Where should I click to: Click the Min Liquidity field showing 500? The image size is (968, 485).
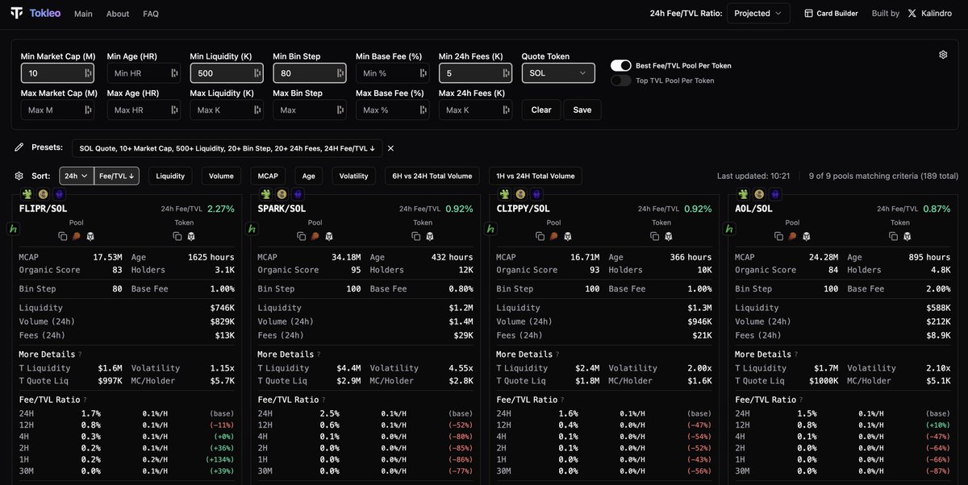(227, 73)
